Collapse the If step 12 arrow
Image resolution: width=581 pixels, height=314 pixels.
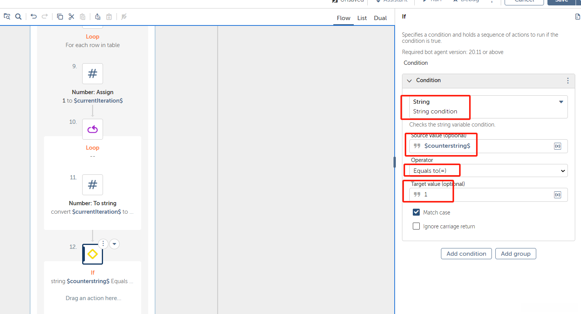coord(114,244)
